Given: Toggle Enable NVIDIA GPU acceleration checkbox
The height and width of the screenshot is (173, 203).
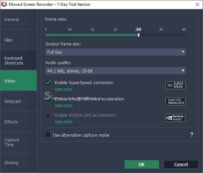Looking at the screenshot, I should tap(48, 116).
